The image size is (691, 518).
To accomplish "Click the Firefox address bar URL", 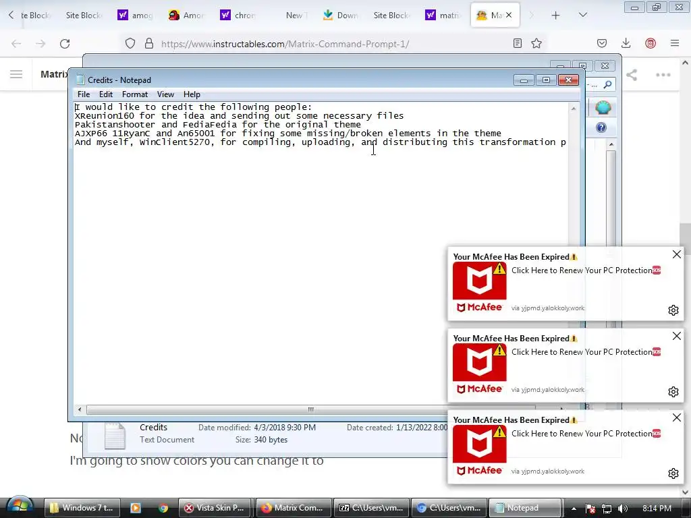I will tap(285, 44).
